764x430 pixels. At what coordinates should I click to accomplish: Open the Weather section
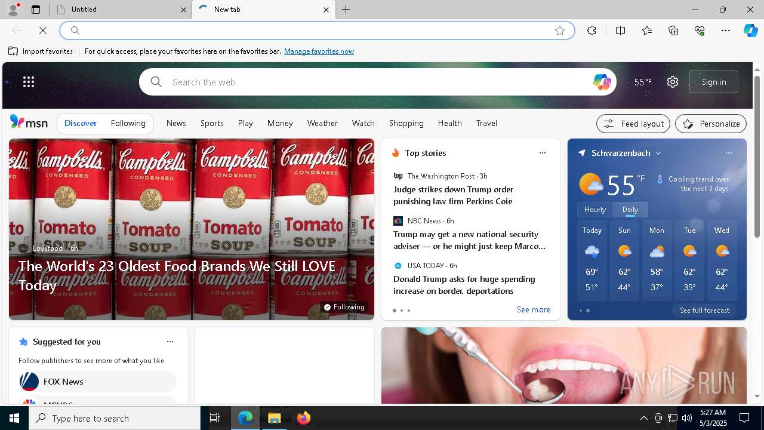point(322,123)
